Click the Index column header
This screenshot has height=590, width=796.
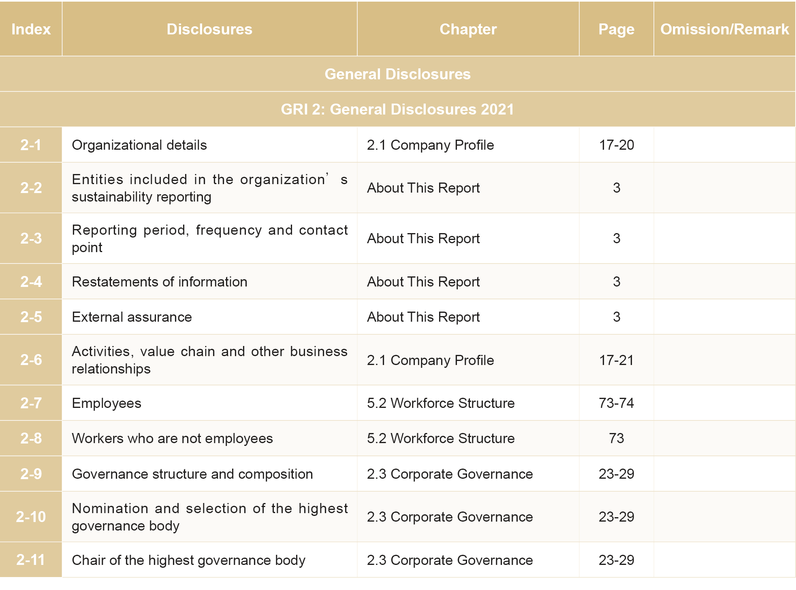31,29
